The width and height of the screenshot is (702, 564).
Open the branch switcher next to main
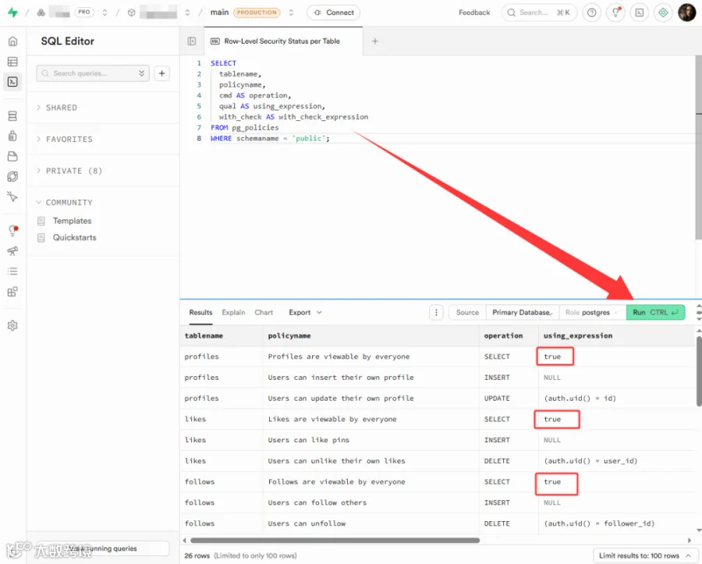291,12
